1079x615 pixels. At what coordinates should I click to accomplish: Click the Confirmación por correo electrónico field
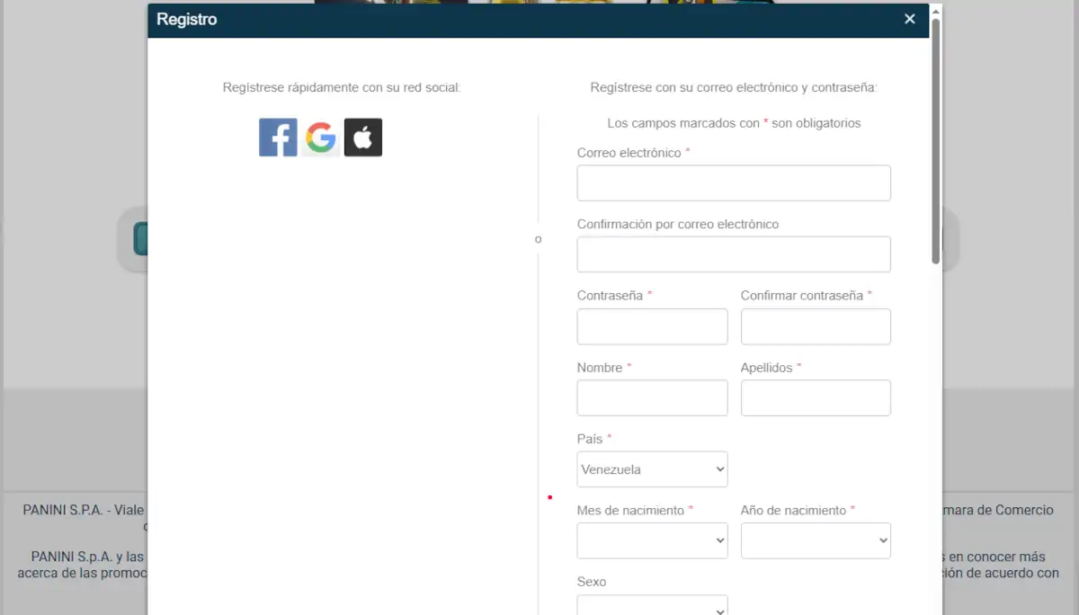[733, 254]
